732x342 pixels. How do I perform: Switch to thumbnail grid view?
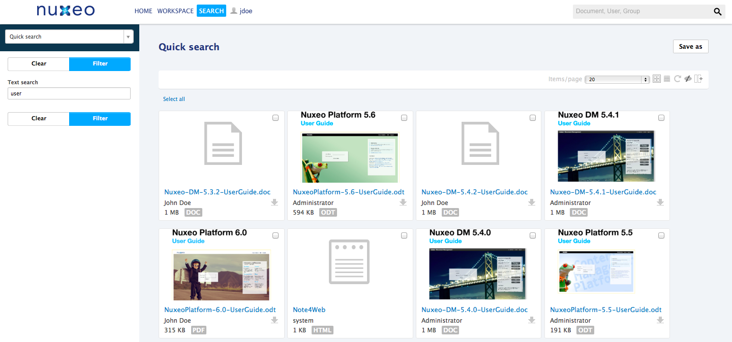tap(657, 79)
